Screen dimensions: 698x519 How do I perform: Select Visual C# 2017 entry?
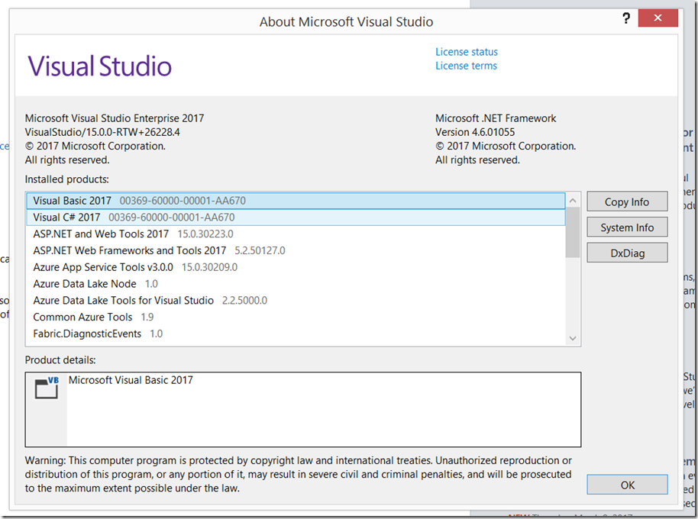(x=67, y=218)
